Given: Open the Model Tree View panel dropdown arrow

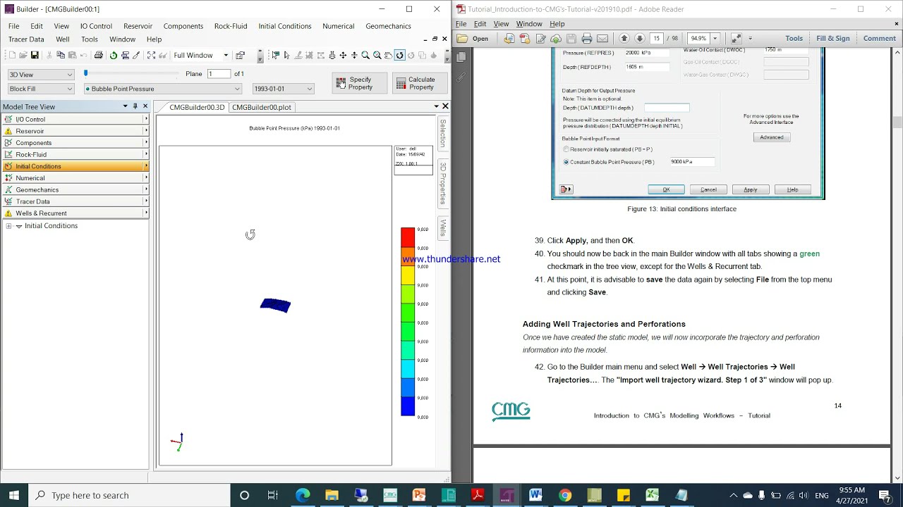Looking at the screenshot, I should point(125,106).
